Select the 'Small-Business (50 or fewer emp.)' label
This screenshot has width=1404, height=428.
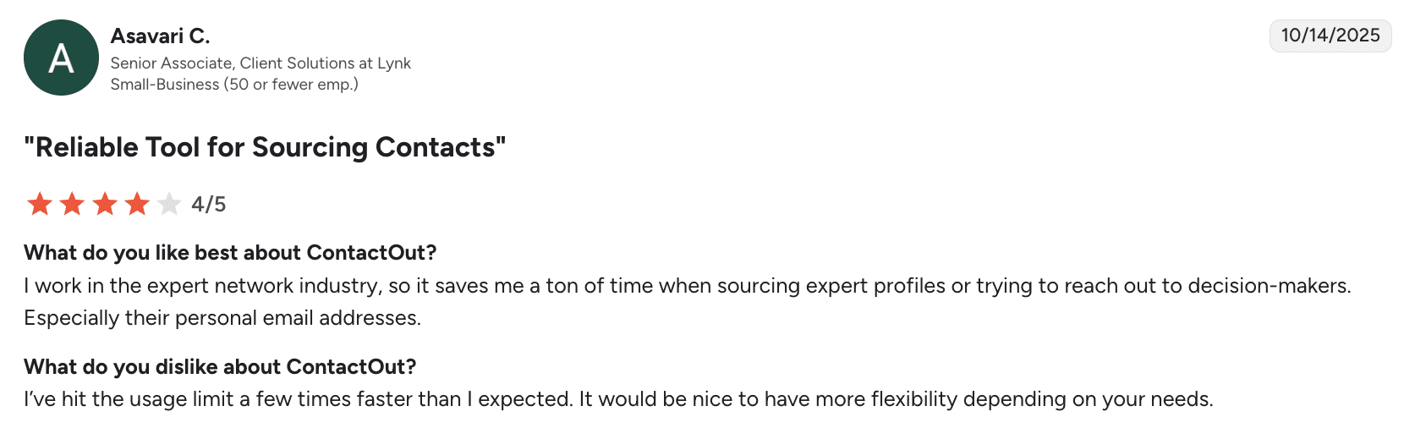234,84
